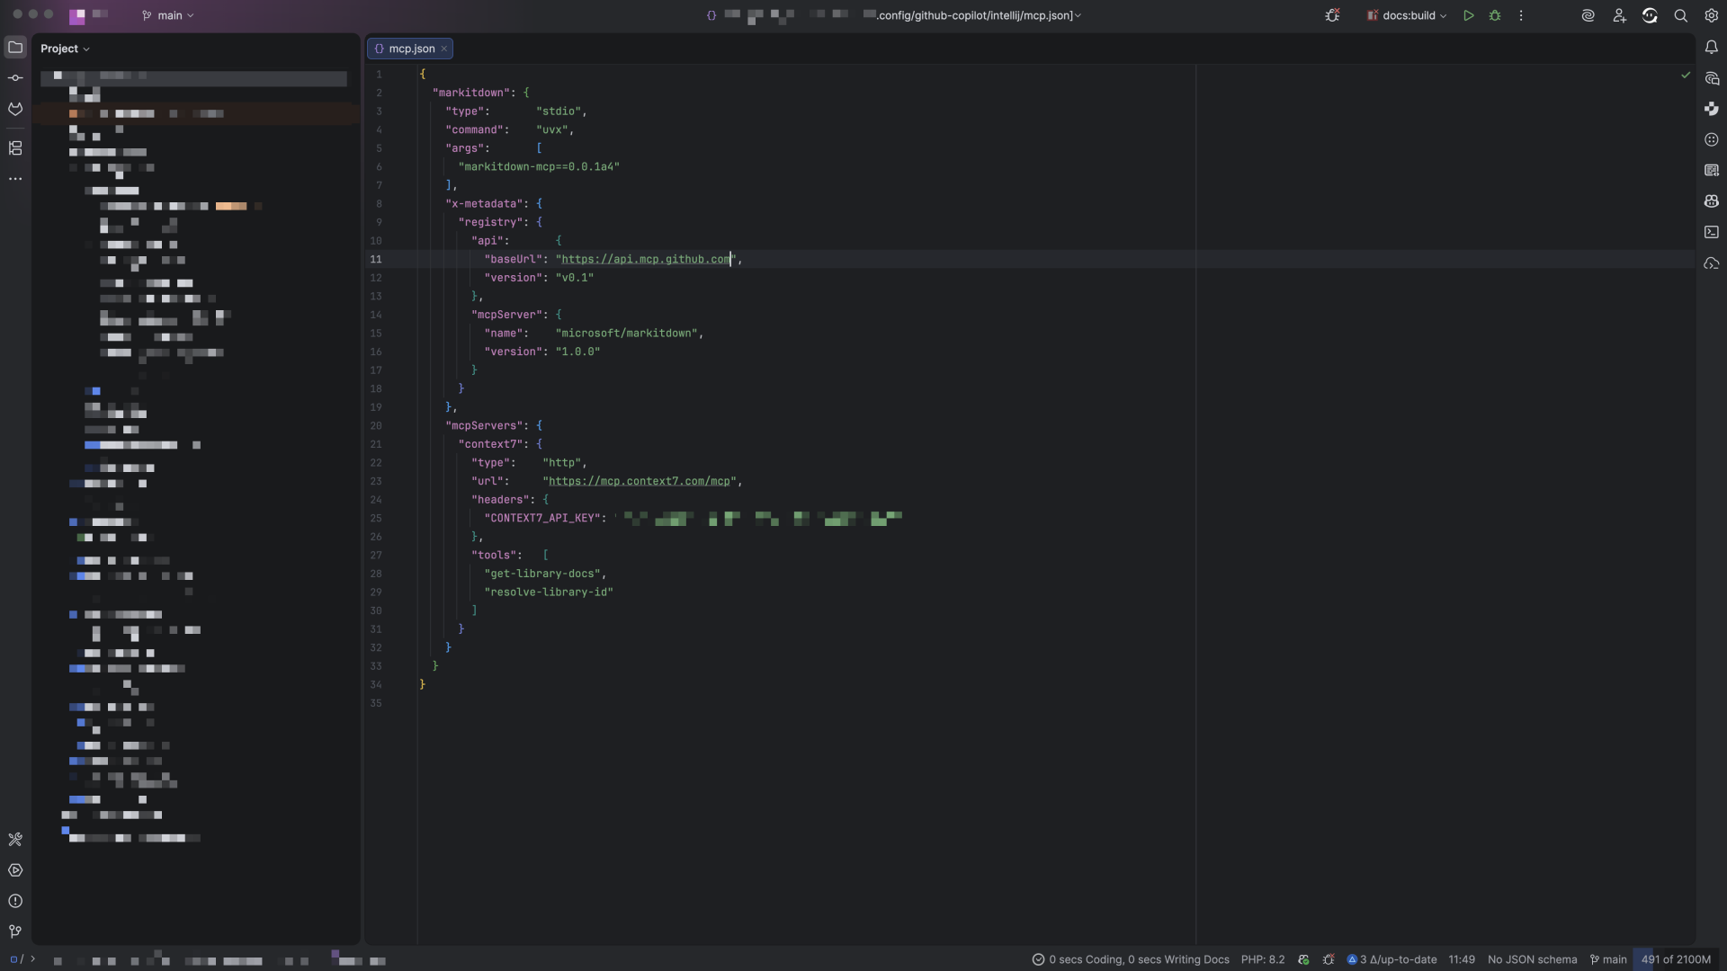Screen dimensions: 1727x971
Task: Open Search Everywhere magnifier icon
Action: pos(1681,15)
